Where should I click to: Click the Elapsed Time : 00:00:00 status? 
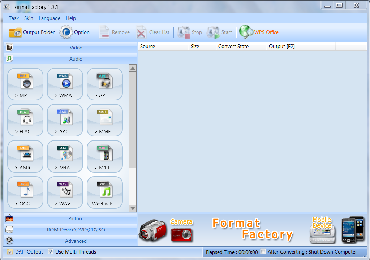point(232,252)
